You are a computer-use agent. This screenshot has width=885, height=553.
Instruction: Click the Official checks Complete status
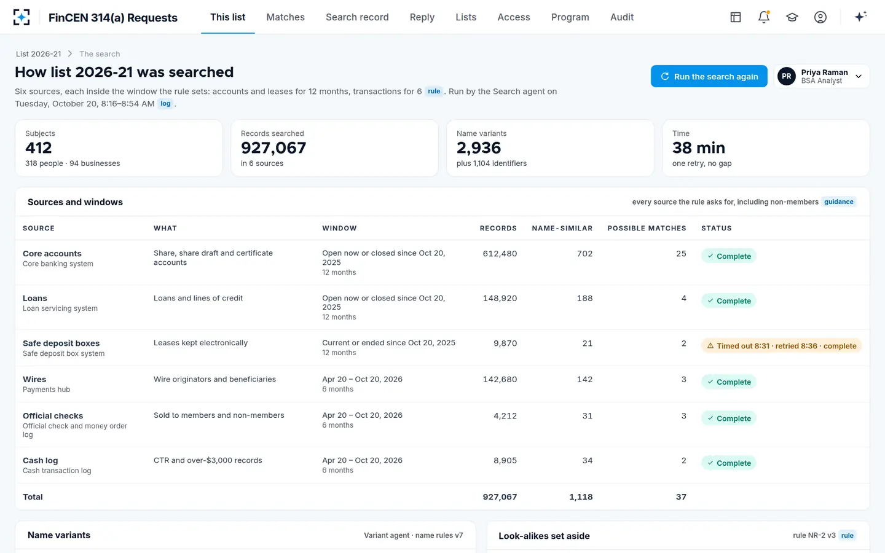click(728, 418)
